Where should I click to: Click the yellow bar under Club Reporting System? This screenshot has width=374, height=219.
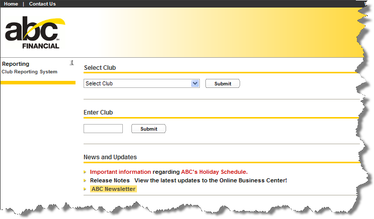[38, 82]
